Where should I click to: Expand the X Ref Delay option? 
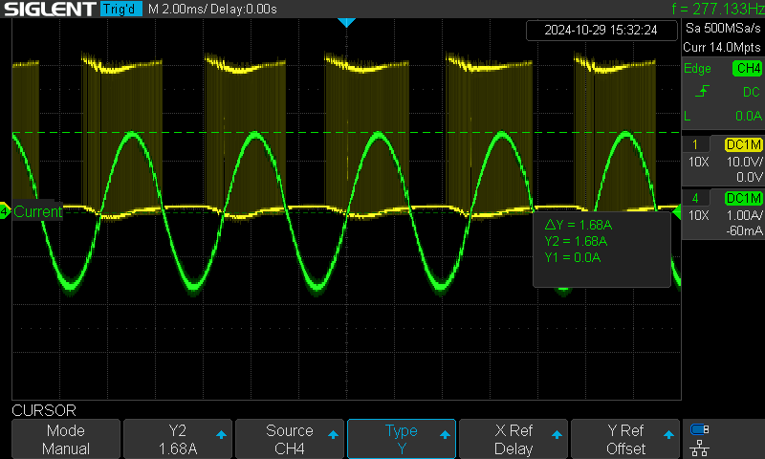pyautogui.click(x=514, y=439)
